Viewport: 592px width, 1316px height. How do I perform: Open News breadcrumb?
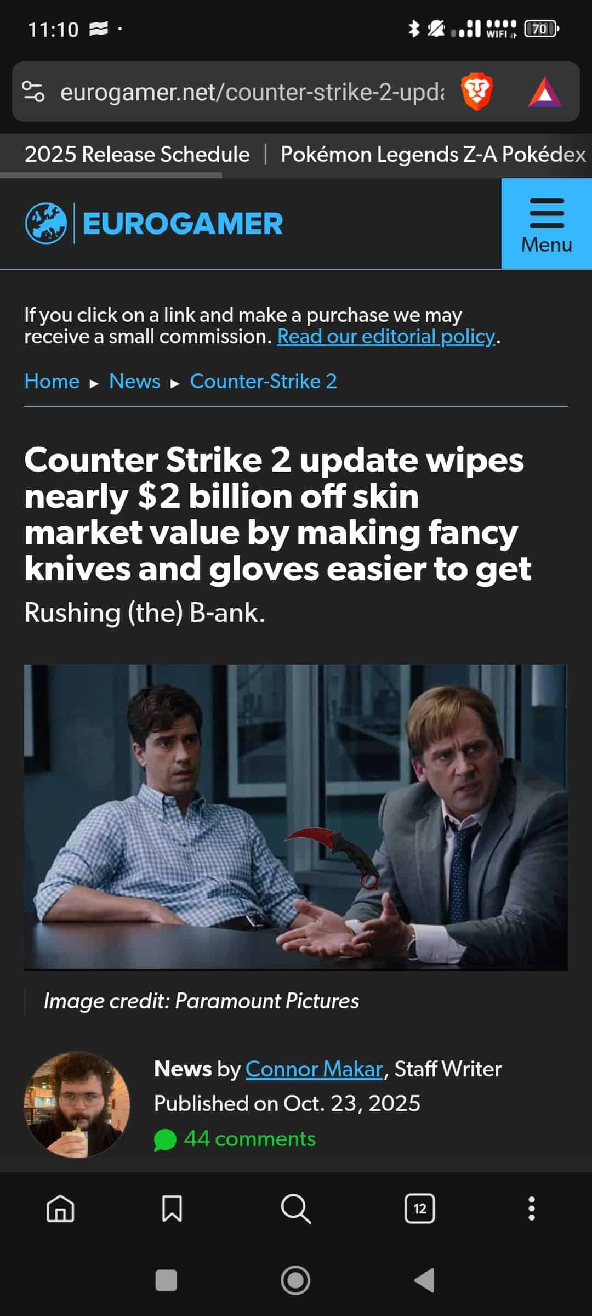pos(135,381)
